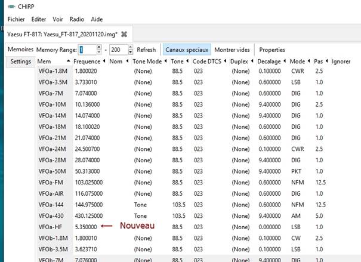Click the Memory Range start field

click(87, 50)
